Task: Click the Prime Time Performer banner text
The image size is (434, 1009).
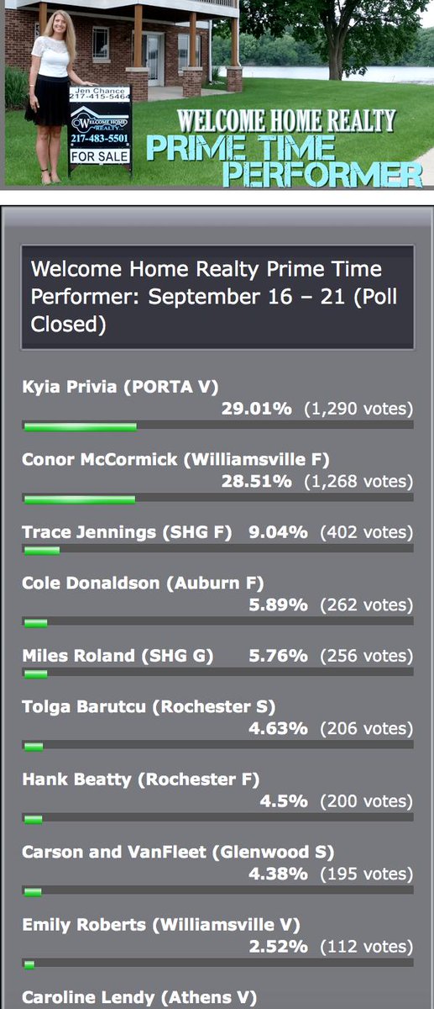Action: [285, 161]
